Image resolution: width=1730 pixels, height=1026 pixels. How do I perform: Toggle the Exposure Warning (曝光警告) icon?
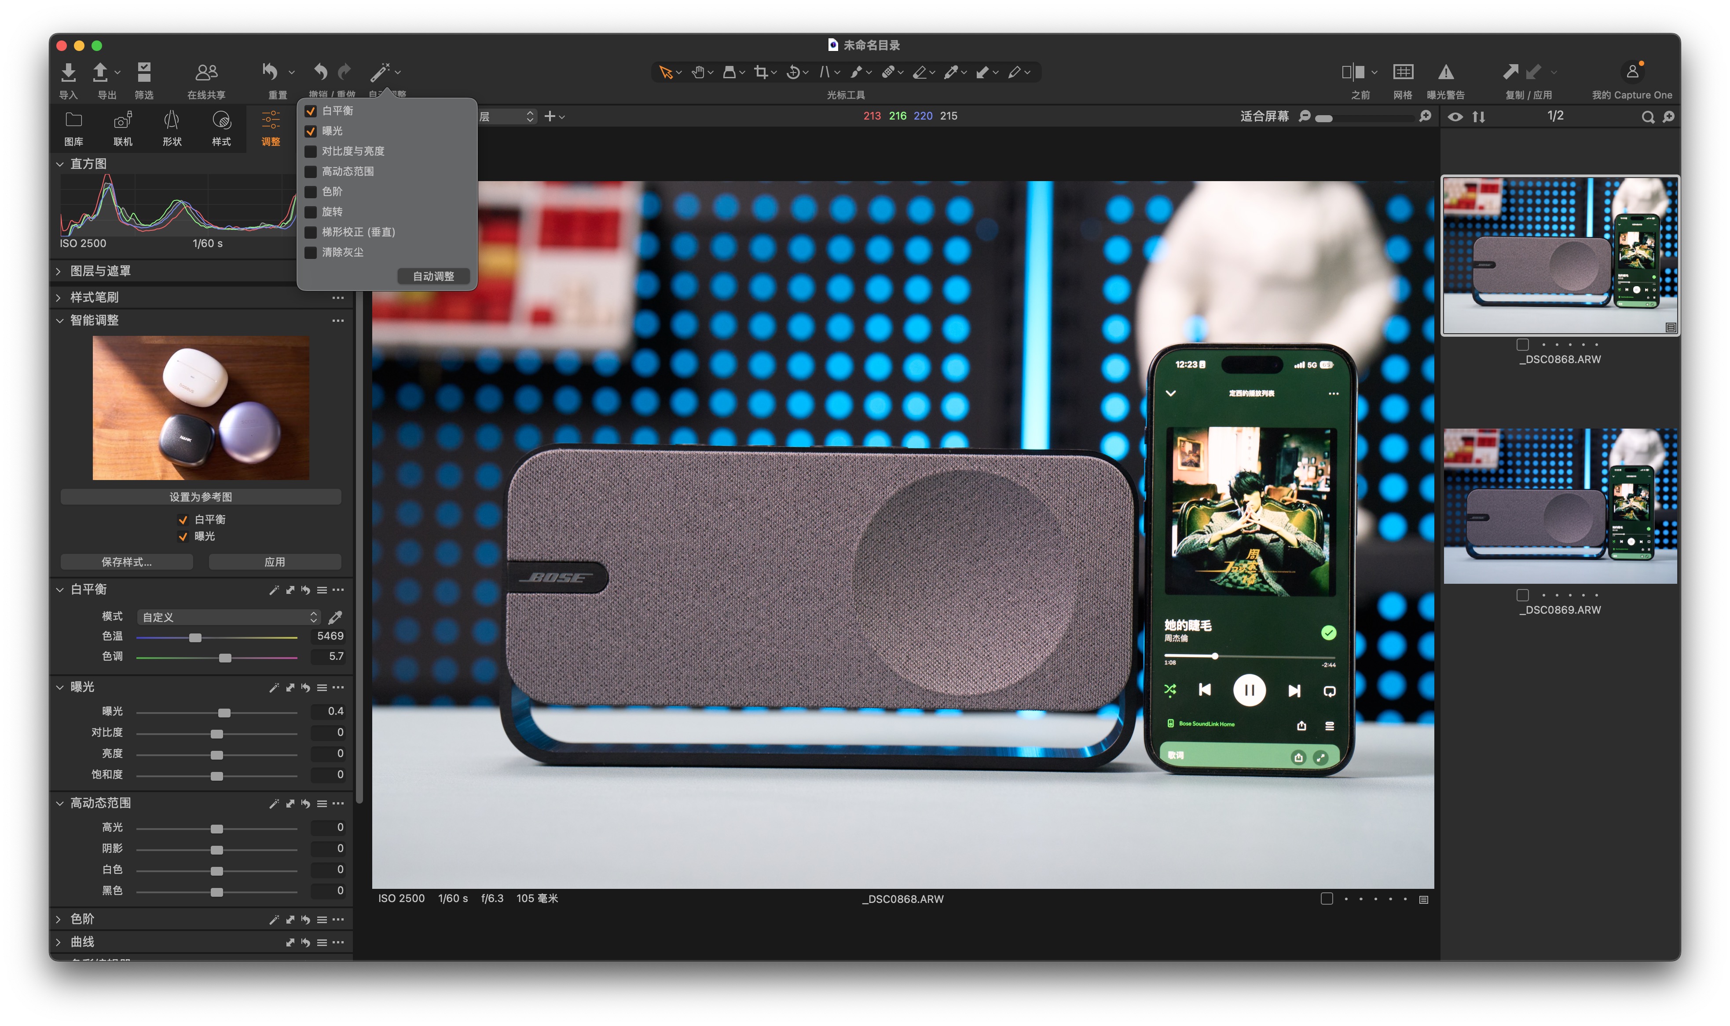coord(1446,73)
